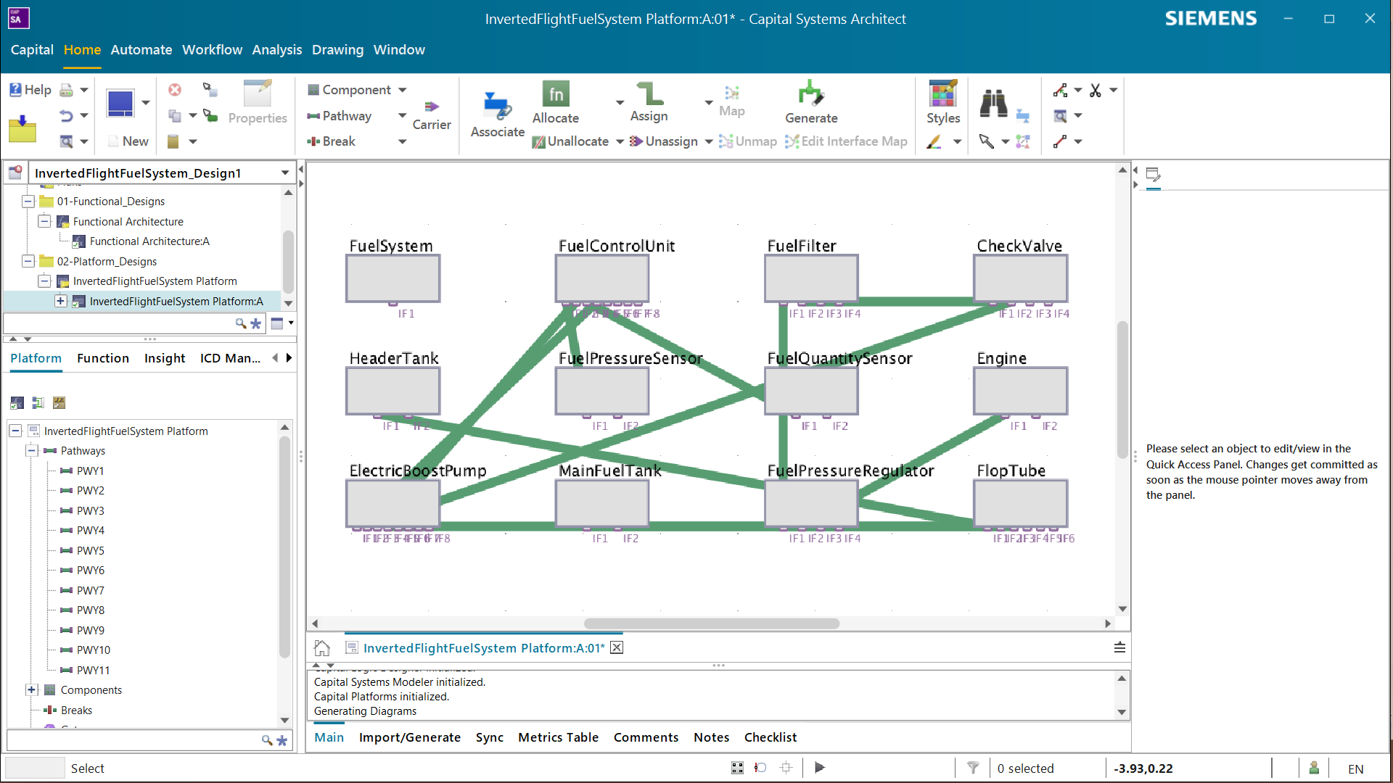Open the Component dropdown arrow
The height and width of the screenshot is (783, 1393).
click(403, 90)
